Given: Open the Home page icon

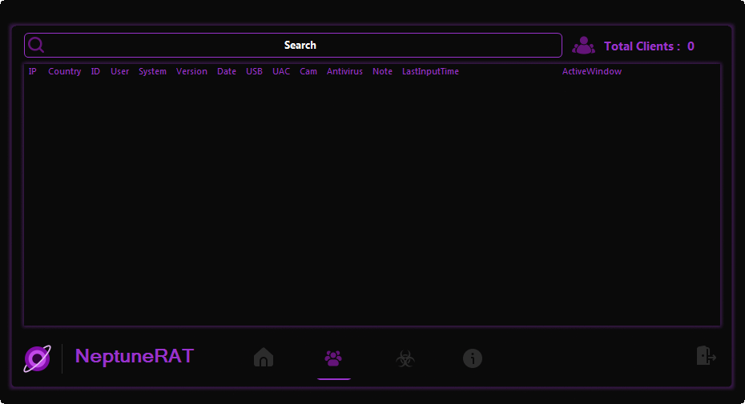Looking at the screenshot, I should click(264, 358).
